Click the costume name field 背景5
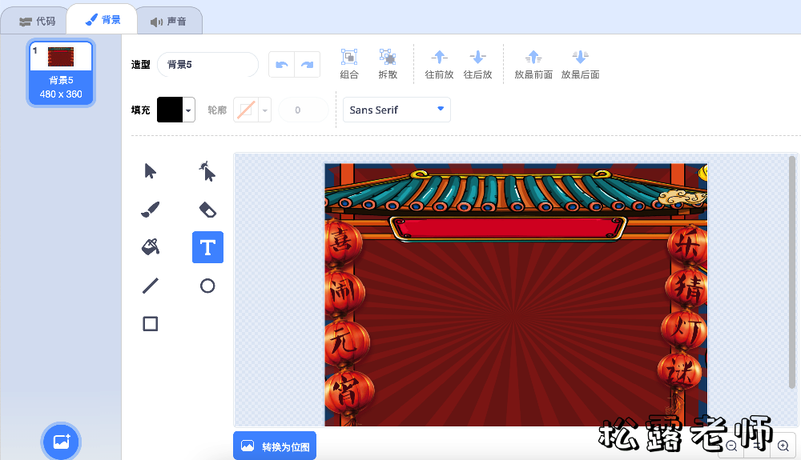801x460 pixels. click(x=208, y=65)
